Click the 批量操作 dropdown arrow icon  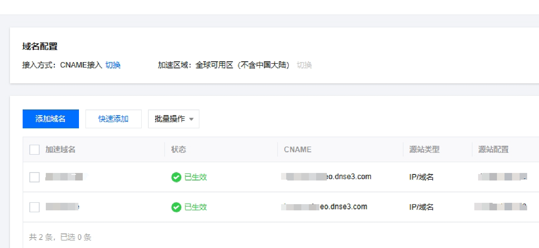pos(191,119)
